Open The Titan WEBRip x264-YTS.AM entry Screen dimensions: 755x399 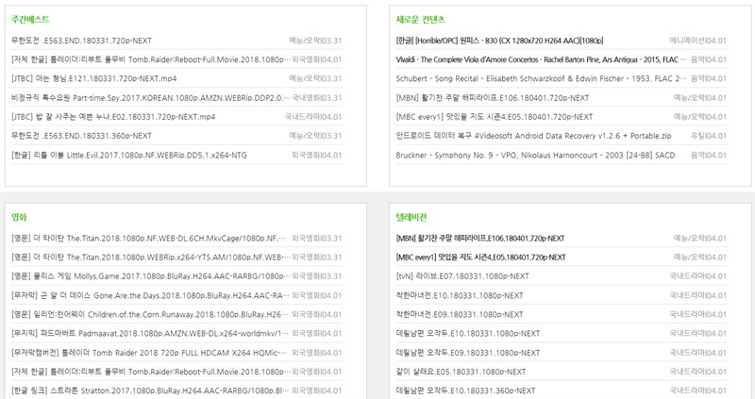click(x=151, y=257)
